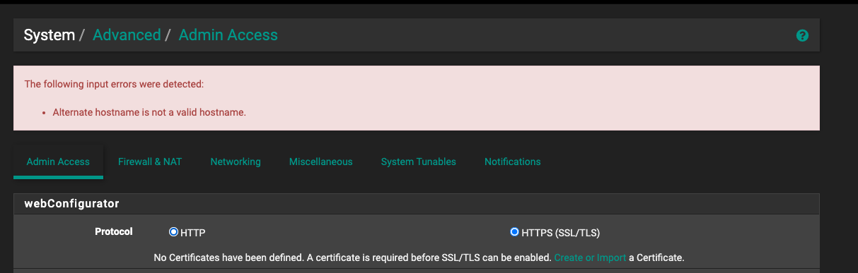Image resolution: width=858 pixels, height=273 pixels.
Task: Click the System breadcrumb text
Action: [x=50, y=35]
